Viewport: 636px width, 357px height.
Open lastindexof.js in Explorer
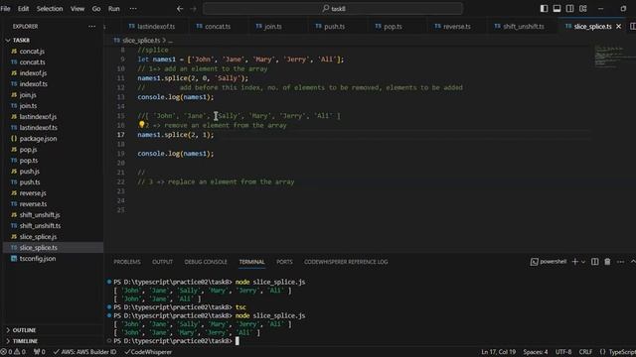tap(38, 117)
